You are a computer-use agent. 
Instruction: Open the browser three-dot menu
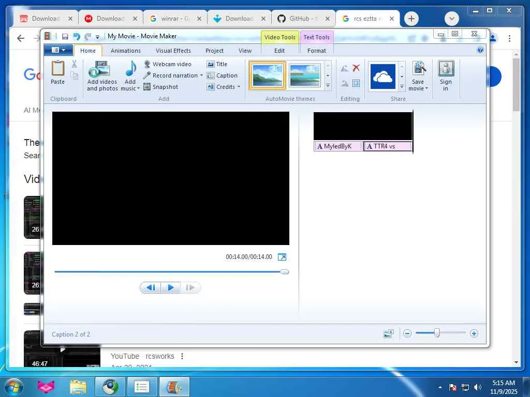509,38
